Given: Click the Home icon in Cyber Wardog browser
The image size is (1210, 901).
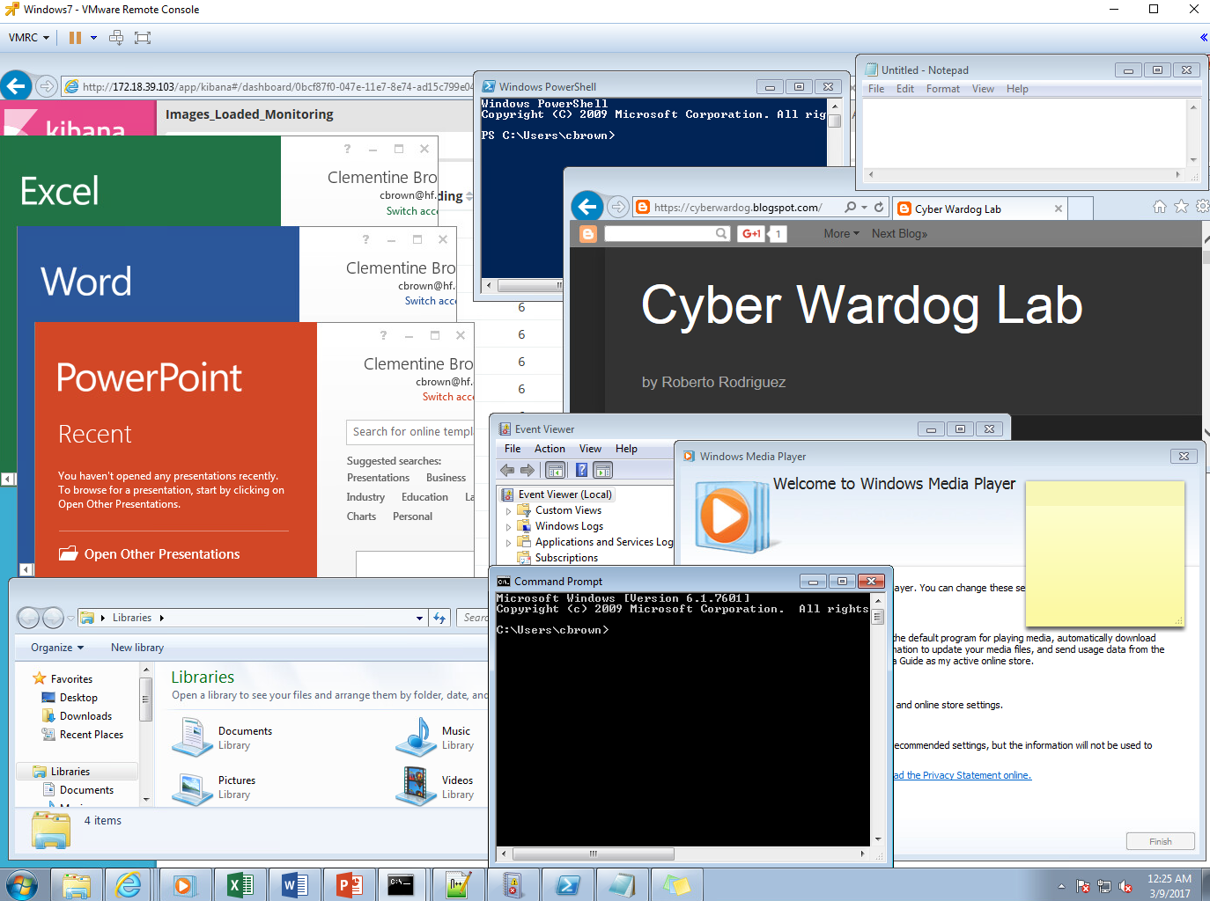Looking at the screenshot, I should coord(1160,207).
